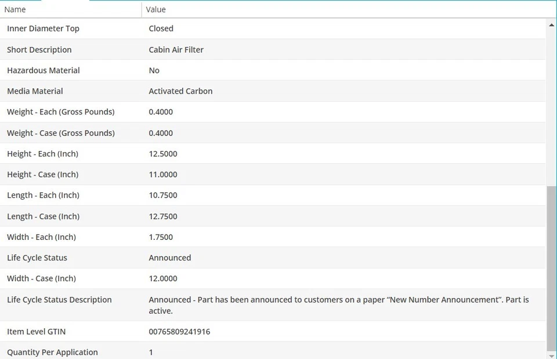Select Length - Case (Inch) label
Screen dimensions: 557x359
click(x=43, y=216)
